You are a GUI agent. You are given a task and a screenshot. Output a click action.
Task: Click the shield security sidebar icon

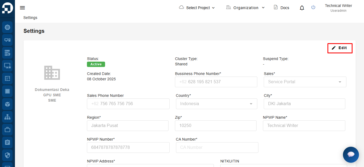click(7, 155)
